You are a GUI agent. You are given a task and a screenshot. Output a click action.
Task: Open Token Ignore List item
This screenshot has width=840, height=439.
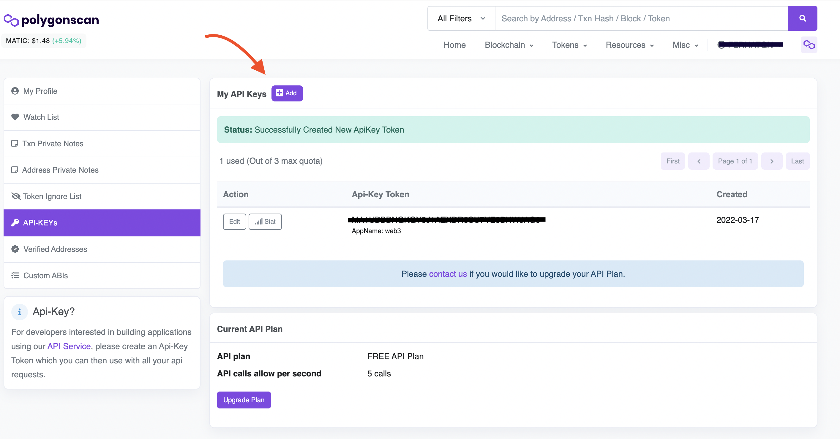(x=52, y=196)
